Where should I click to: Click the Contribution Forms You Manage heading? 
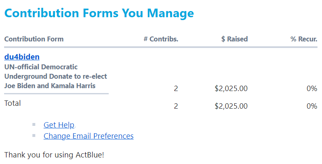(x=99, y=13)
